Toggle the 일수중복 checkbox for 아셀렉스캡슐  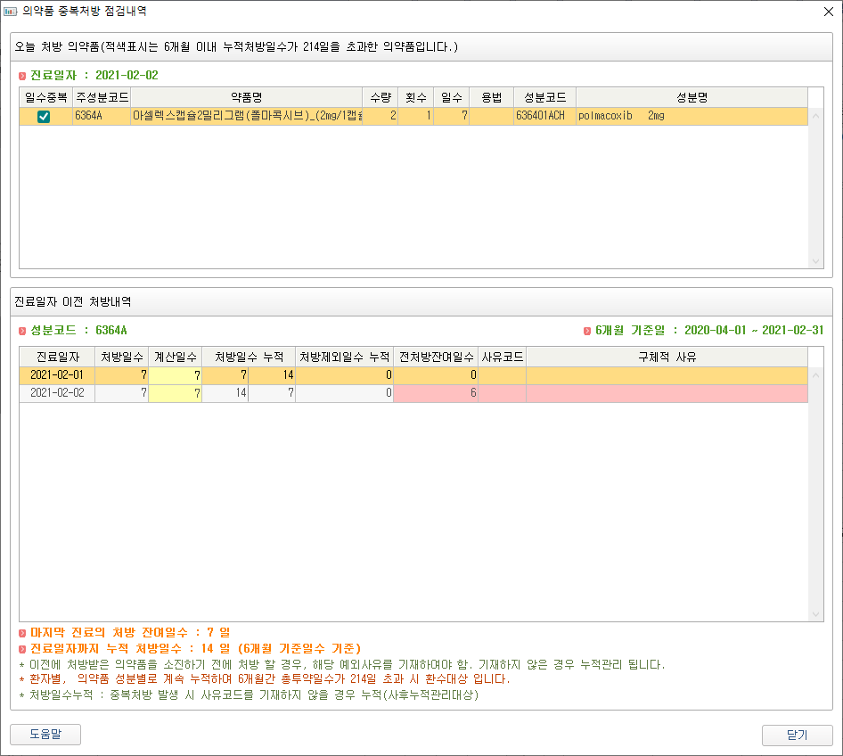pyautogui.click(x=44, y=116)
